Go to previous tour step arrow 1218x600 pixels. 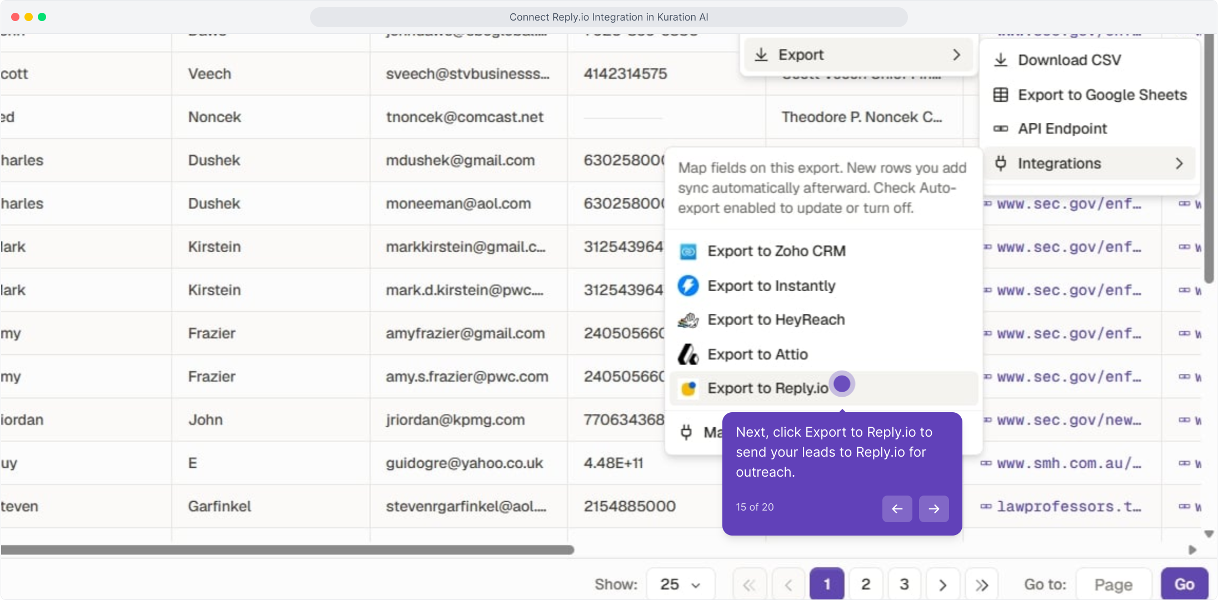897,509
